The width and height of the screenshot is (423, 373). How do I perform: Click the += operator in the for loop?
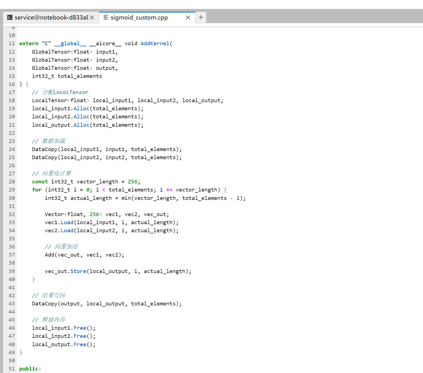(169, 190)
